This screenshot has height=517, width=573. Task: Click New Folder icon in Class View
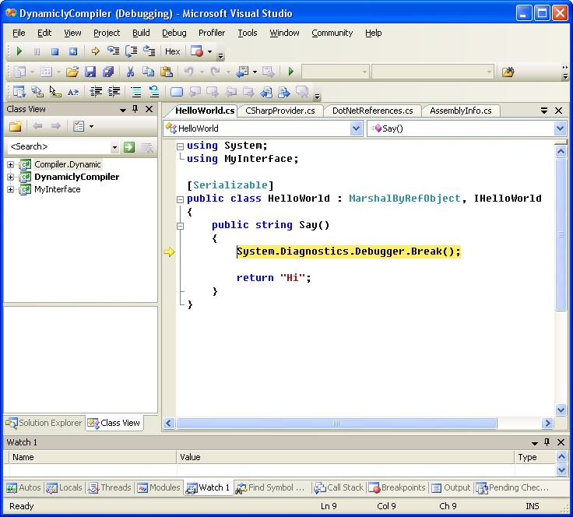tap(15, 126)
